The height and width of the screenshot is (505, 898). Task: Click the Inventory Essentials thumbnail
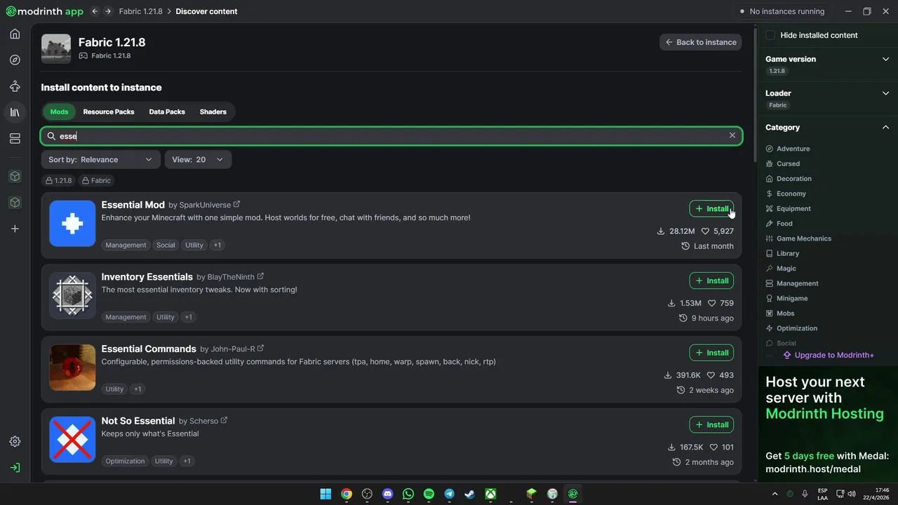tap(72, 295)
